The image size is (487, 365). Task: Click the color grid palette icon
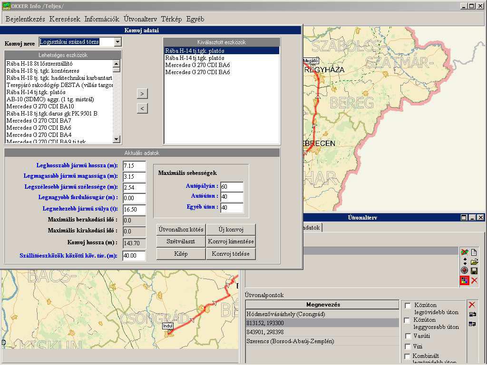coord(464,280)
